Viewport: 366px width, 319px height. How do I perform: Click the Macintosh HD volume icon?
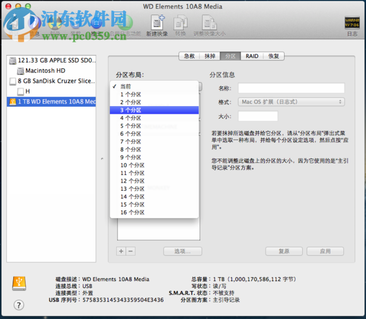pos(21,71)
